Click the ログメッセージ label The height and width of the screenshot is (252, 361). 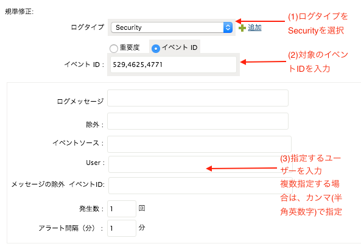pos(80,101)
